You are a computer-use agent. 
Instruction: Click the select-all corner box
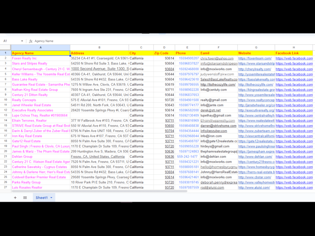pyautogui.click(x=6, y=47)
